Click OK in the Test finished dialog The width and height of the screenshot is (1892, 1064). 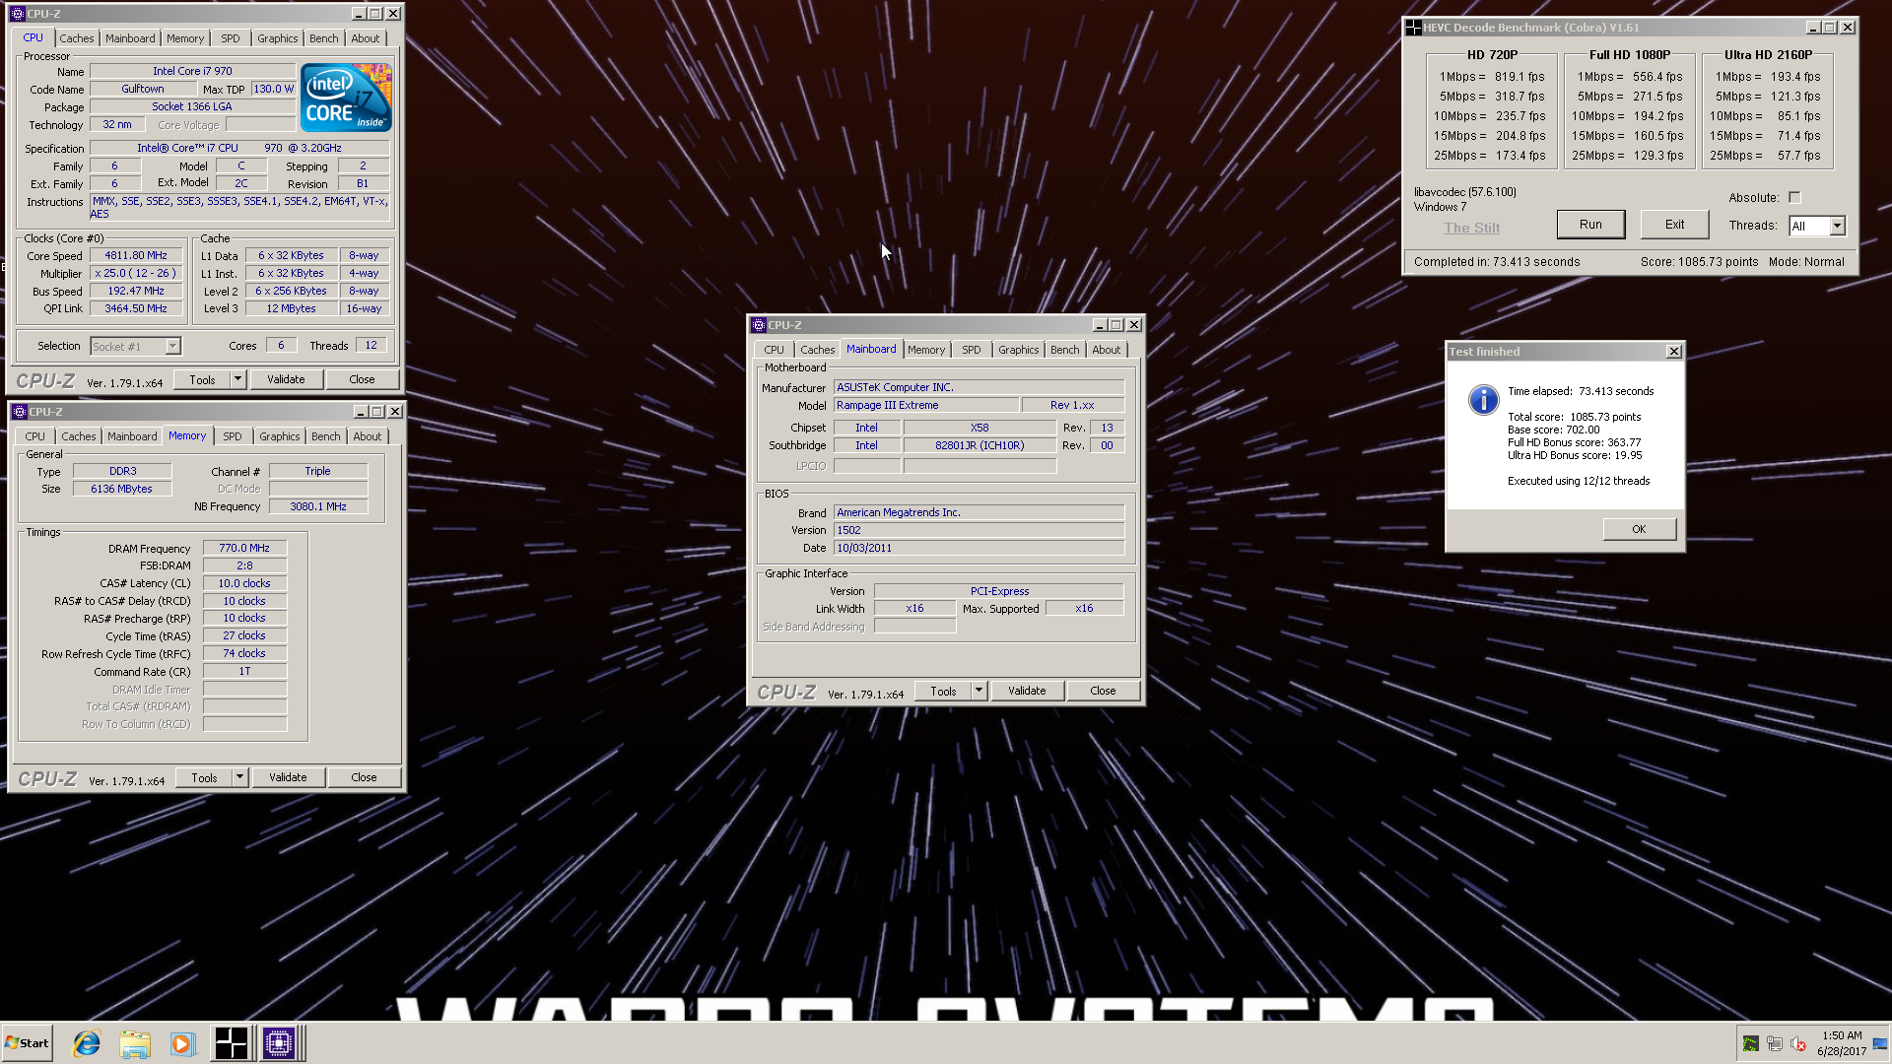(1639, 529)
